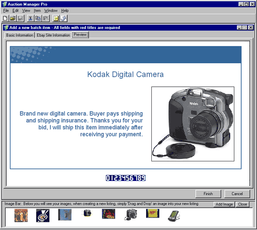Viewport: 257px width, 230px height.
Task: Select the handheld PDA thumbnail
Action: [174, 216]
